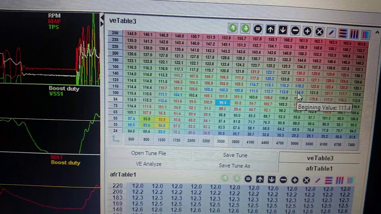This screenshot has height=214, width=381.
Task: Click RPM axis bin 5000
Action: [294, 144]
